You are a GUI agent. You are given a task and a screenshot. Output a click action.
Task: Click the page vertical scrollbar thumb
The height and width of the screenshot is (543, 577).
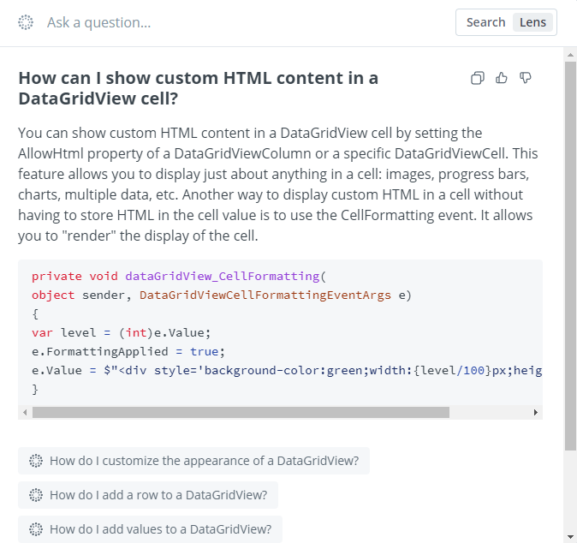pyautogui.click(x=570, y=256)
